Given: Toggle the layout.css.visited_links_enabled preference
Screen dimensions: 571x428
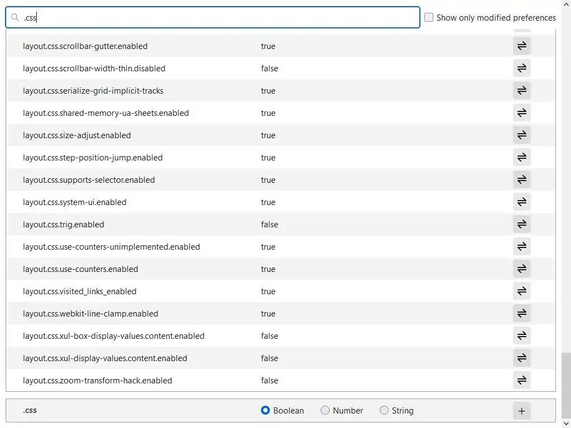Looking at the screenshot, I should pyautogui.click(x=522, y=291).
